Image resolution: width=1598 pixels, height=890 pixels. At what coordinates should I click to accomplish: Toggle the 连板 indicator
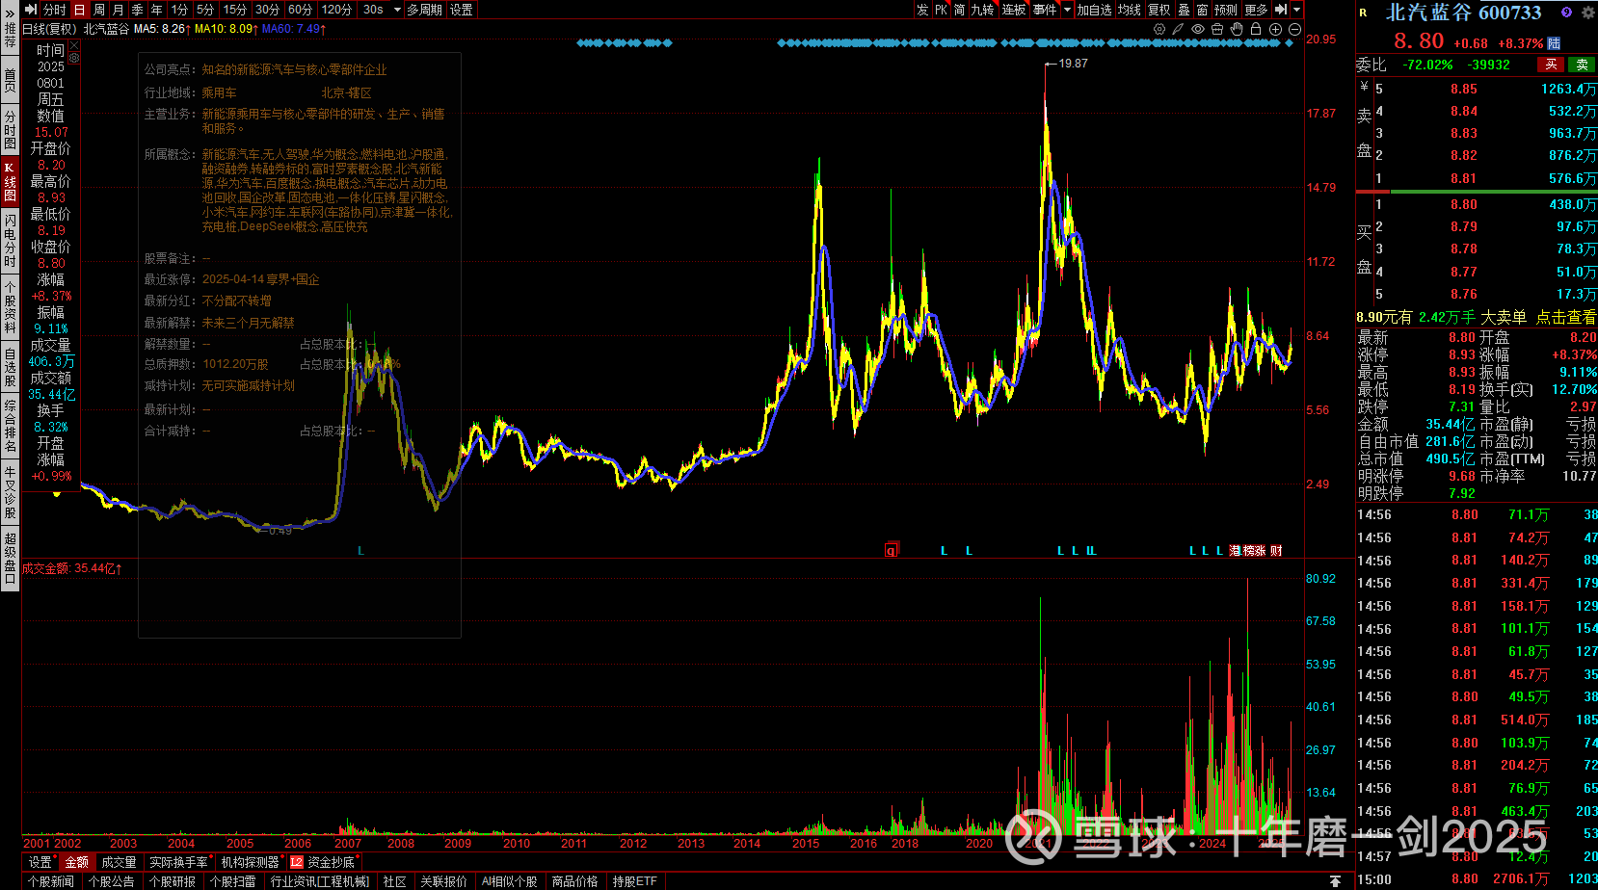[1014, 10]
